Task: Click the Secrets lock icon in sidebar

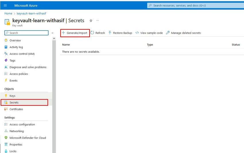Action: [x=6, y=102]
